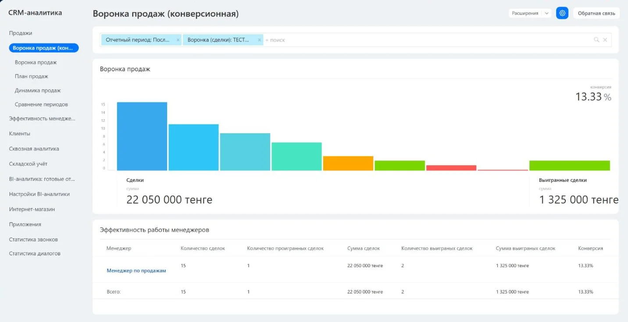Viewport: 628px width, 322px height.
Task: Open Настройки BI-аналитики section
Action: pyautogui.click(x=39, y=194)
